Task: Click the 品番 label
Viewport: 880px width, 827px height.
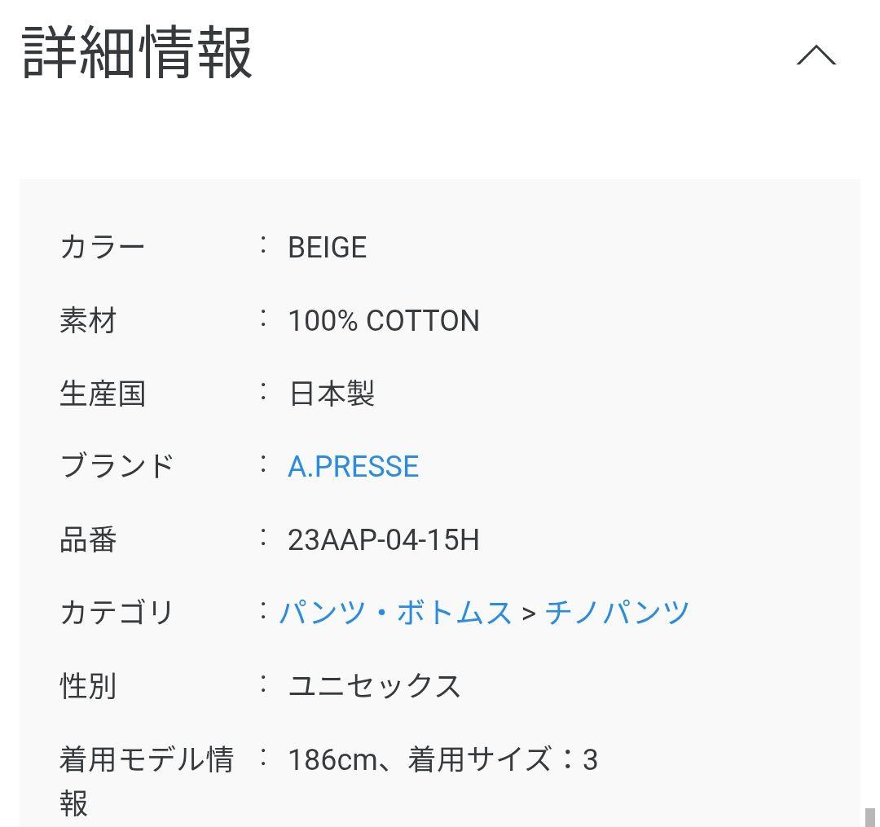Action: [88, 539]
